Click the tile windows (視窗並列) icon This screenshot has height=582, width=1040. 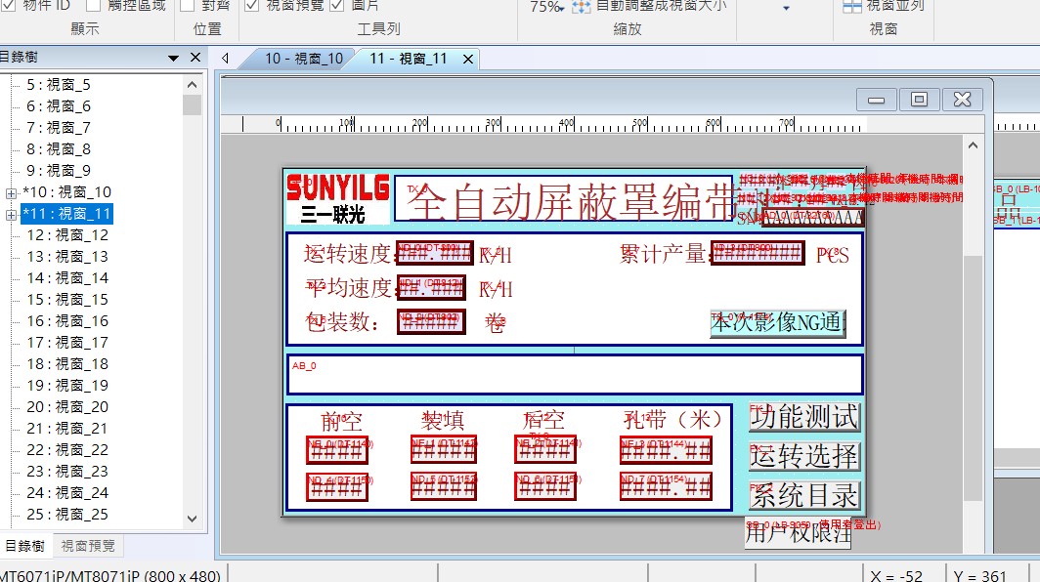click(851, 6)
